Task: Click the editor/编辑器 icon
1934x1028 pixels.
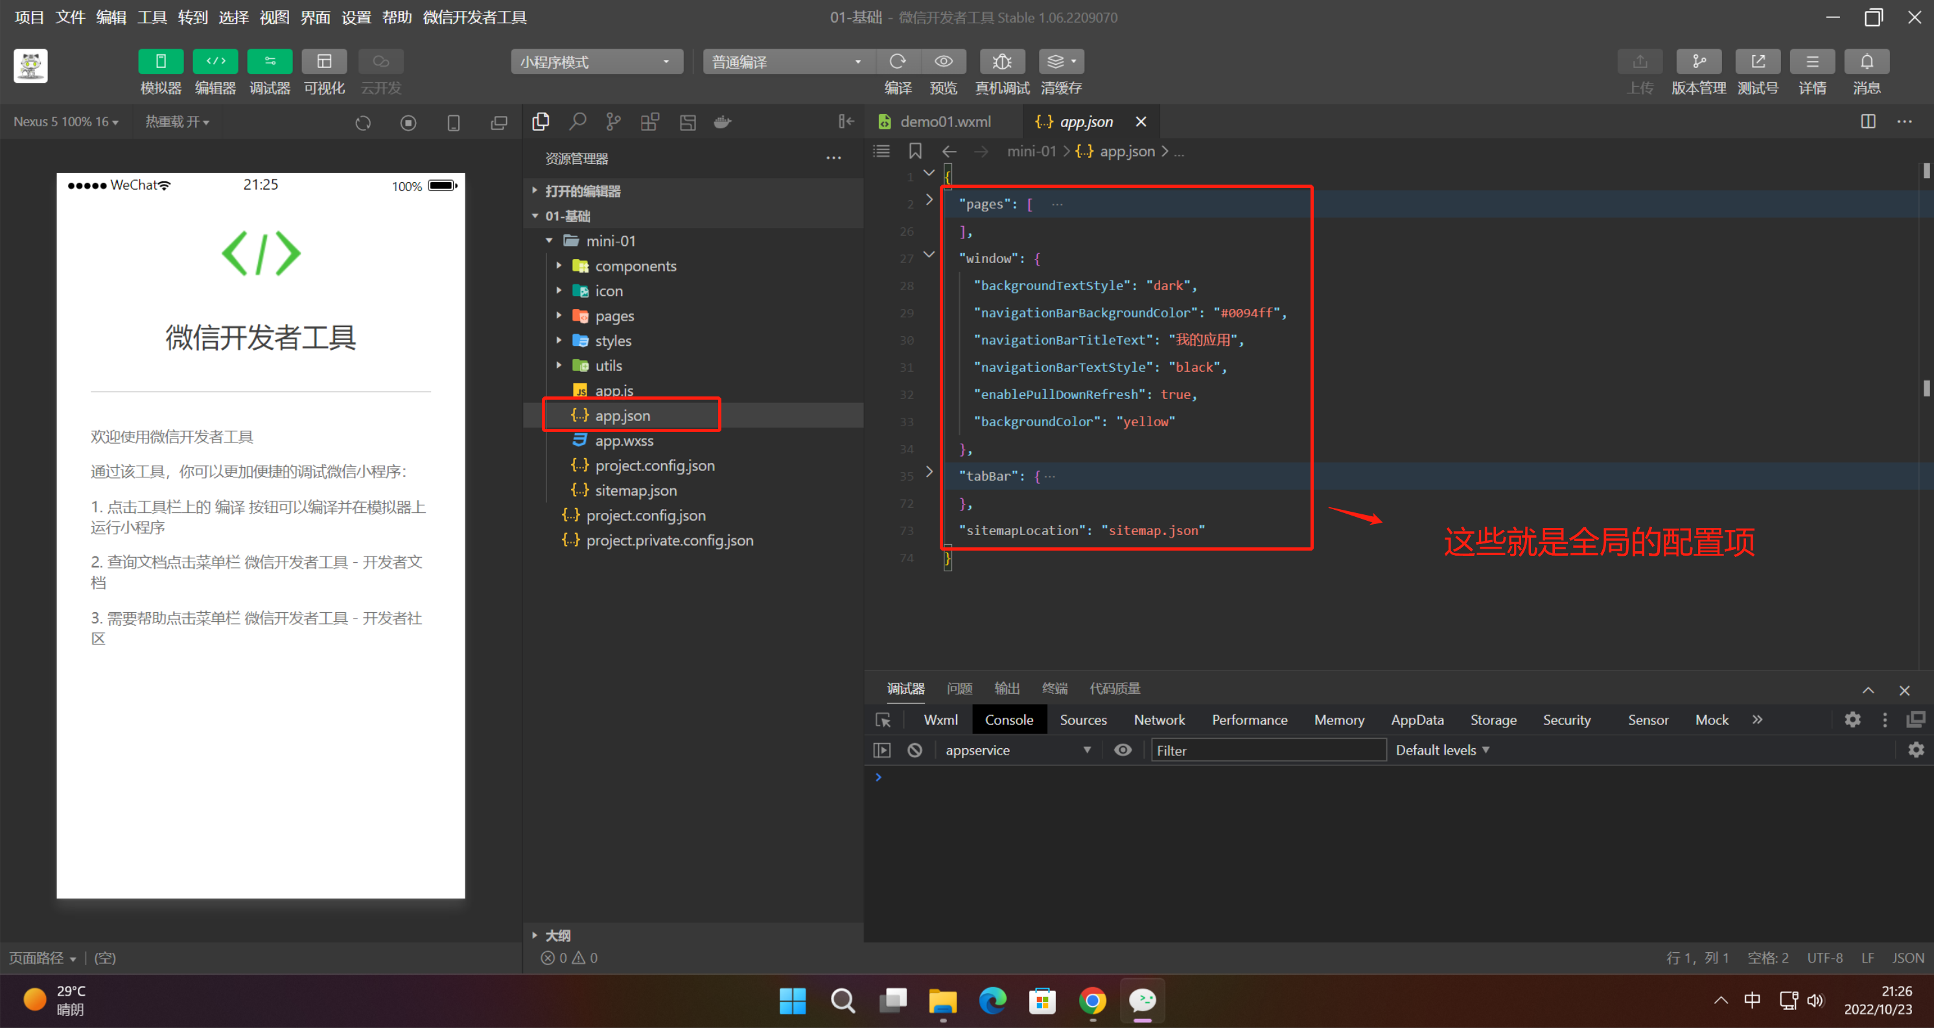Action: (x=214, y=60)
